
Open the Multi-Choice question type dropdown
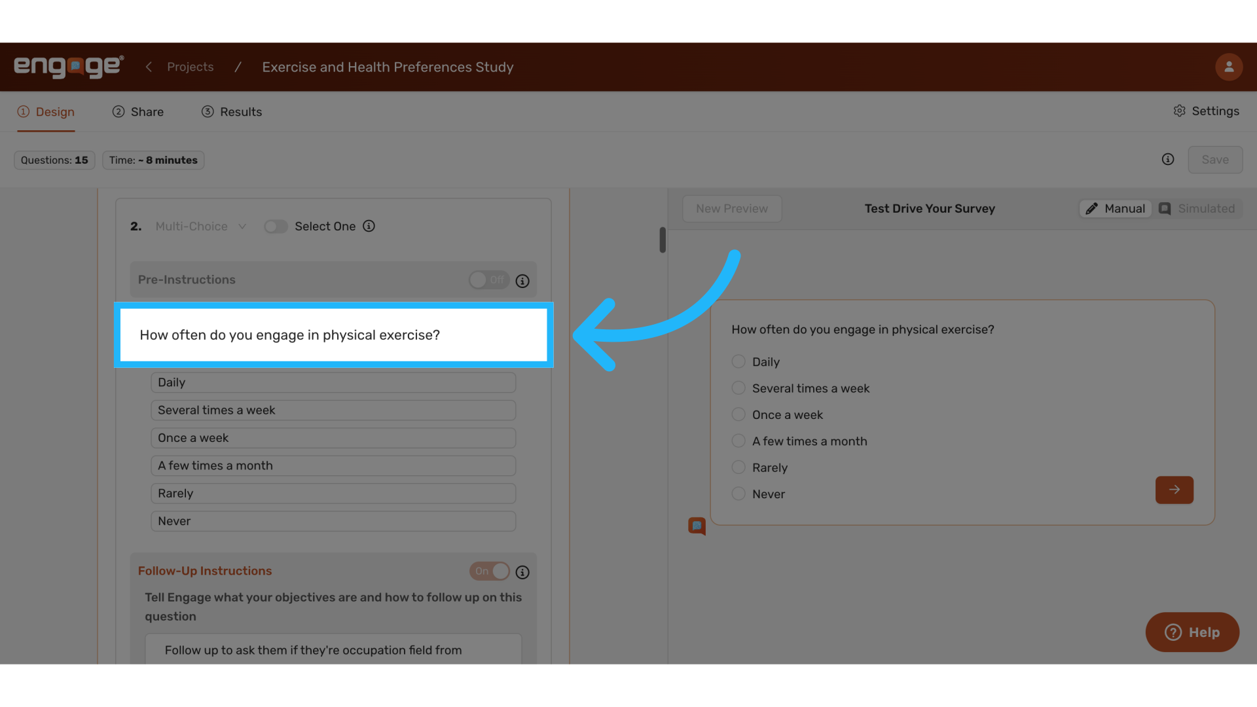pos(200,227)
